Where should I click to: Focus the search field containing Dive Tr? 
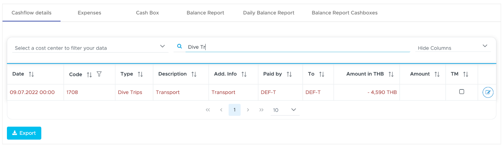tap(297, 47)
